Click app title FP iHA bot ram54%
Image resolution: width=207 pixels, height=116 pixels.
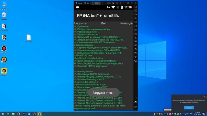(x=98, y=16)
